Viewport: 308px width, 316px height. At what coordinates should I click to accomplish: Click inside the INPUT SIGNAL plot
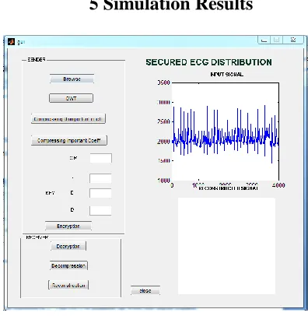click(226, 132)
